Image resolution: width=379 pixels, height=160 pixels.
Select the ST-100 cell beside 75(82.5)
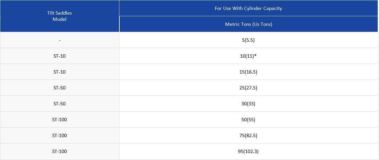pyautogui.click(x=60, y=135)
